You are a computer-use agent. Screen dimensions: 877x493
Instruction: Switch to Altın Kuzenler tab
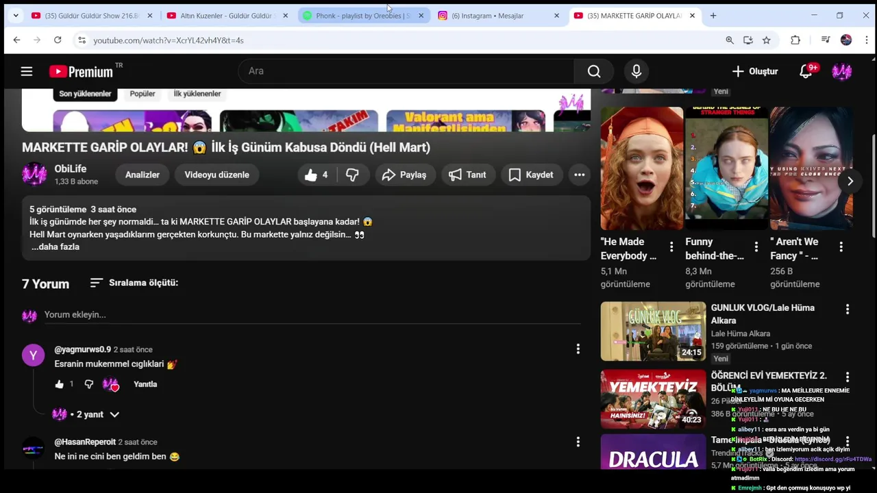pyautogui.click(x=226, y=16)
